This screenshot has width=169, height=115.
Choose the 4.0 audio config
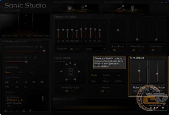point(20,72)
